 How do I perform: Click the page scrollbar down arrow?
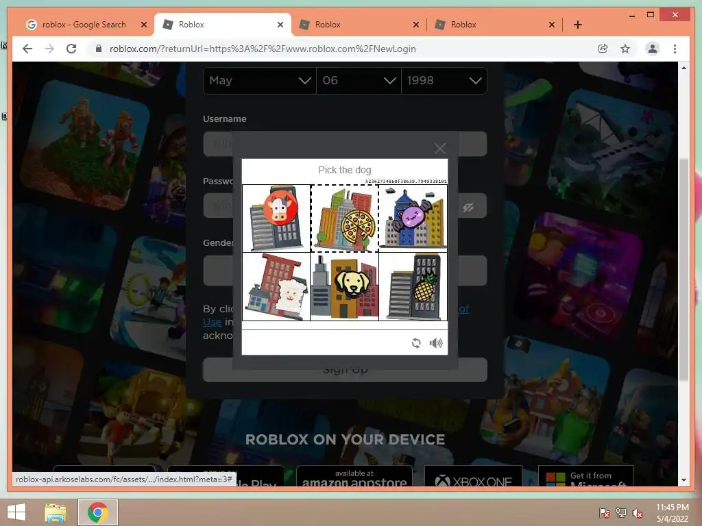[x=683, y=480]
